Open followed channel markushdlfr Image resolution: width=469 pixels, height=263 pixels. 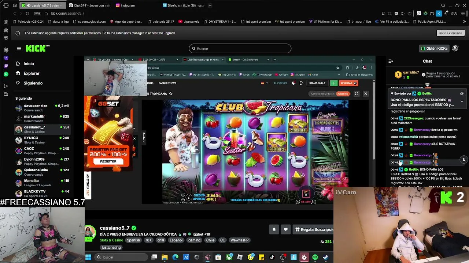pyautogui.click(x=42, y=118)
